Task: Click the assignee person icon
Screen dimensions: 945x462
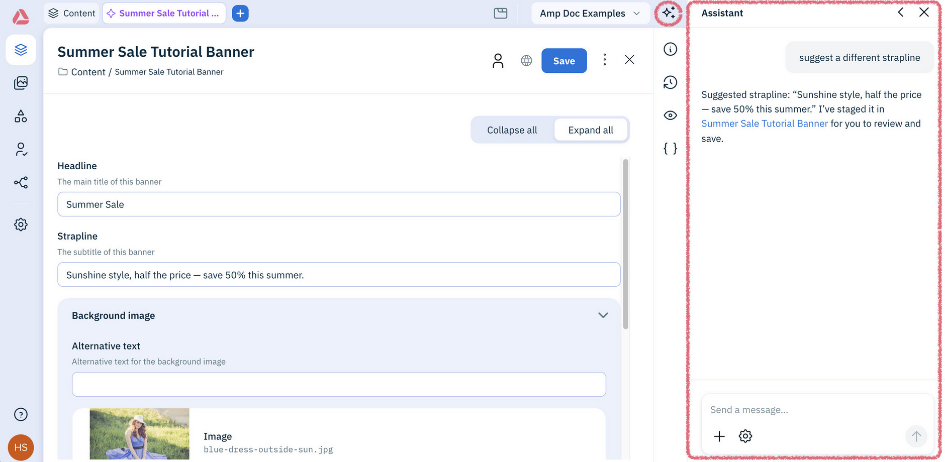Action: (x=498, y=61)
